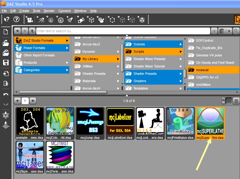This screenshot has height=179, width=240.
Task: Click the search magnifier icon
Action: coord(236,31)
